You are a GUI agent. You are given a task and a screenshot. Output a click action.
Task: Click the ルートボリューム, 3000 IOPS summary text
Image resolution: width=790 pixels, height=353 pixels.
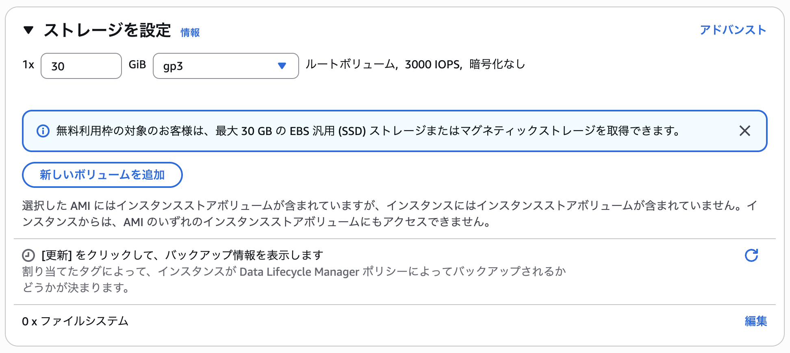[415, 64]
